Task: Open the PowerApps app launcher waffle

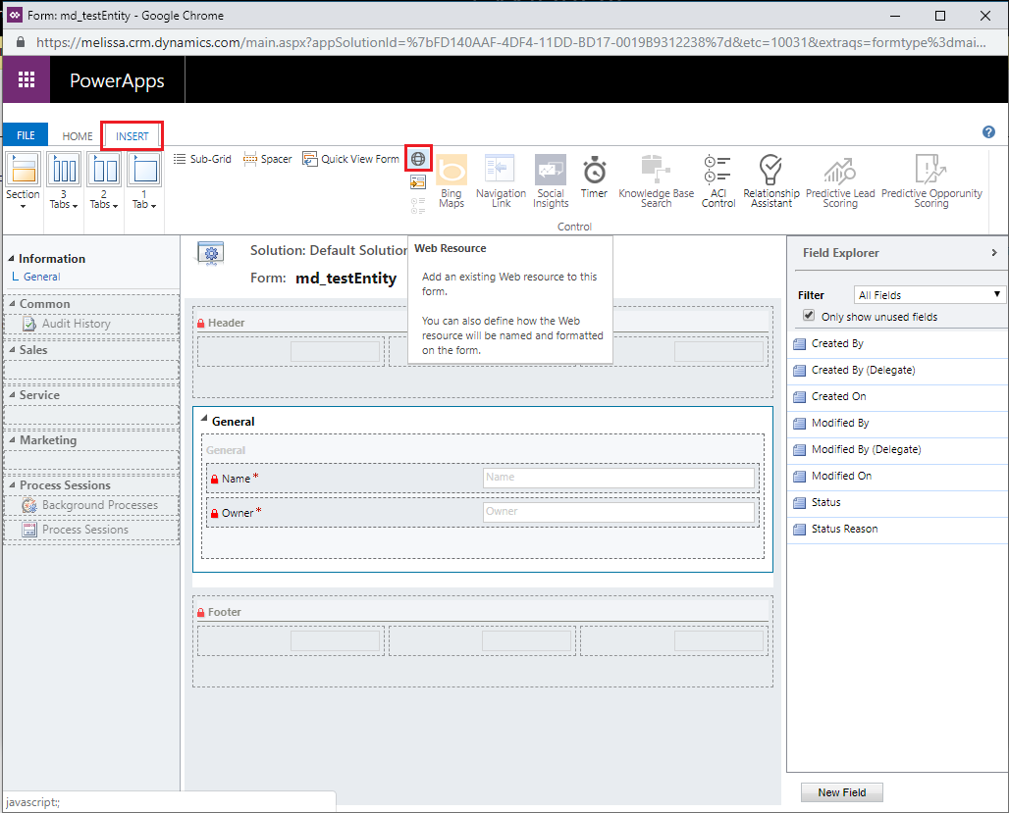Action: (x=27, y=79)
